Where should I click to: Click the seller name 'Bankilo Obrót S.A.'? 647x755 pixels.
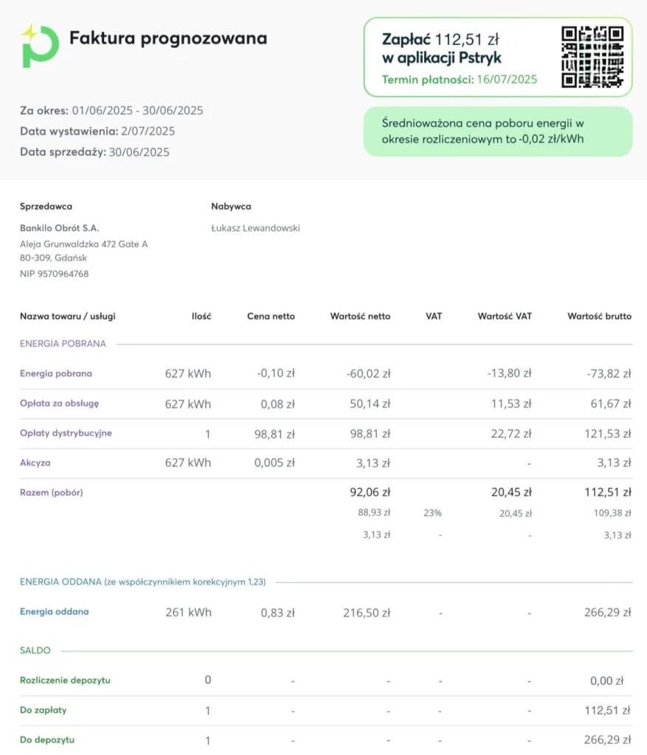(x=59, y=228)
